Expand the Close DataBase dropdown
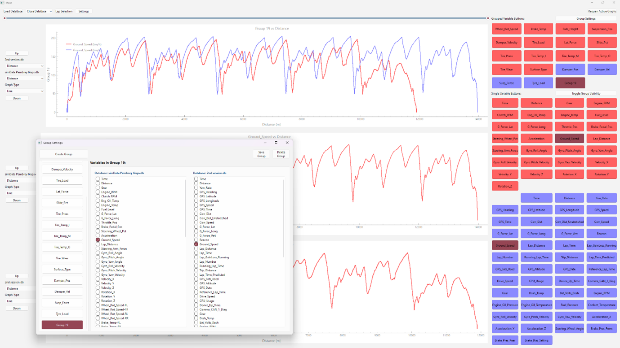Screen dimensions: 620x348 [x=51, y=11]
